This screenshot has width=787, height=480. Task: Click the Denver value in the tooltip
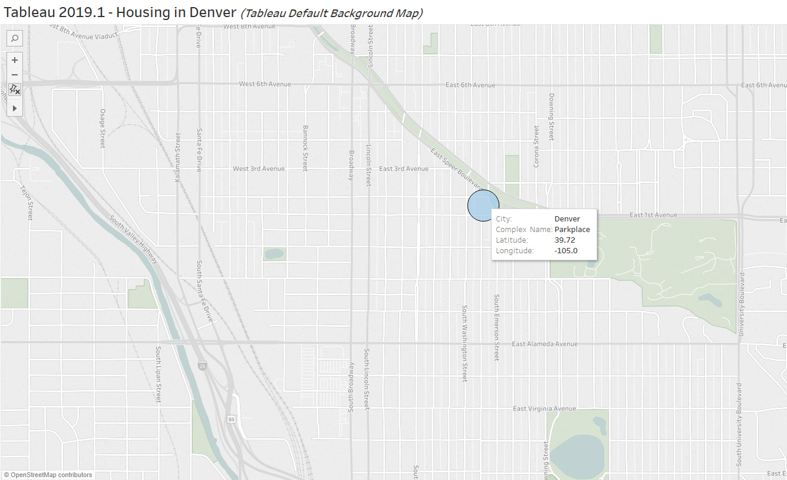point(567,219)
